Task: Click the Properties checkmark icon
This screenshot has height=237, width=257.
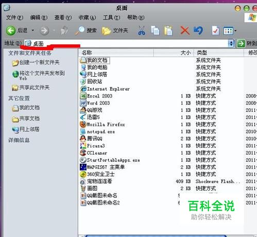Action: (x=215, y=31)
